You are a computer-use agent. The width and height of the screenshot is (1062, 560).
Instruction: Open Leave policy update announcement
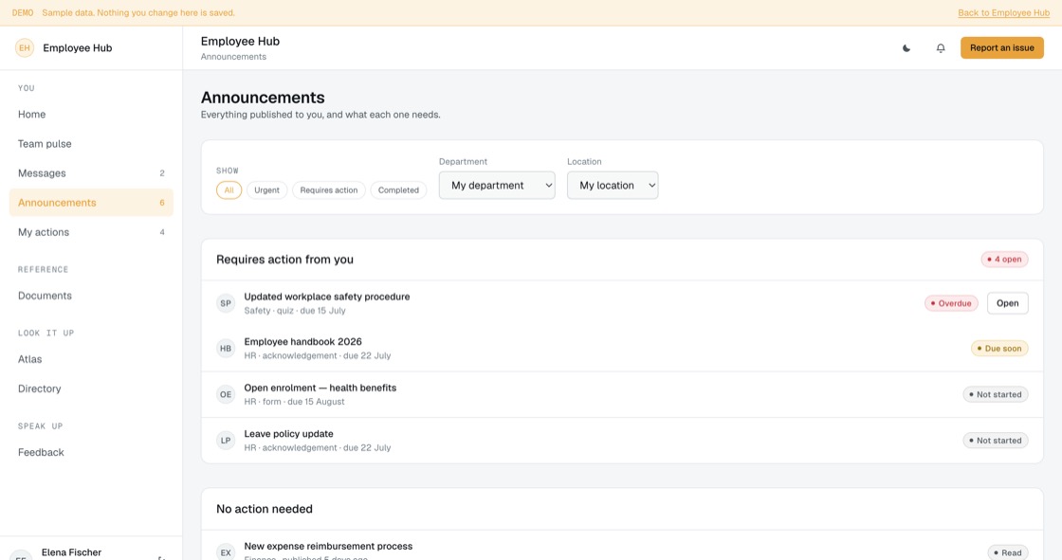pyautogui.click(x=288, y=434)
